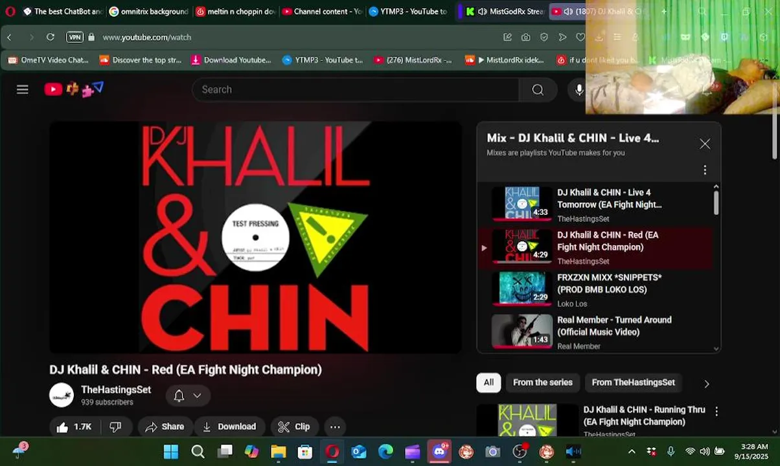Open the send/flow arrow toolbar icon
The height and width of the screenshot is (466, 780).
[x=562, y=38]
